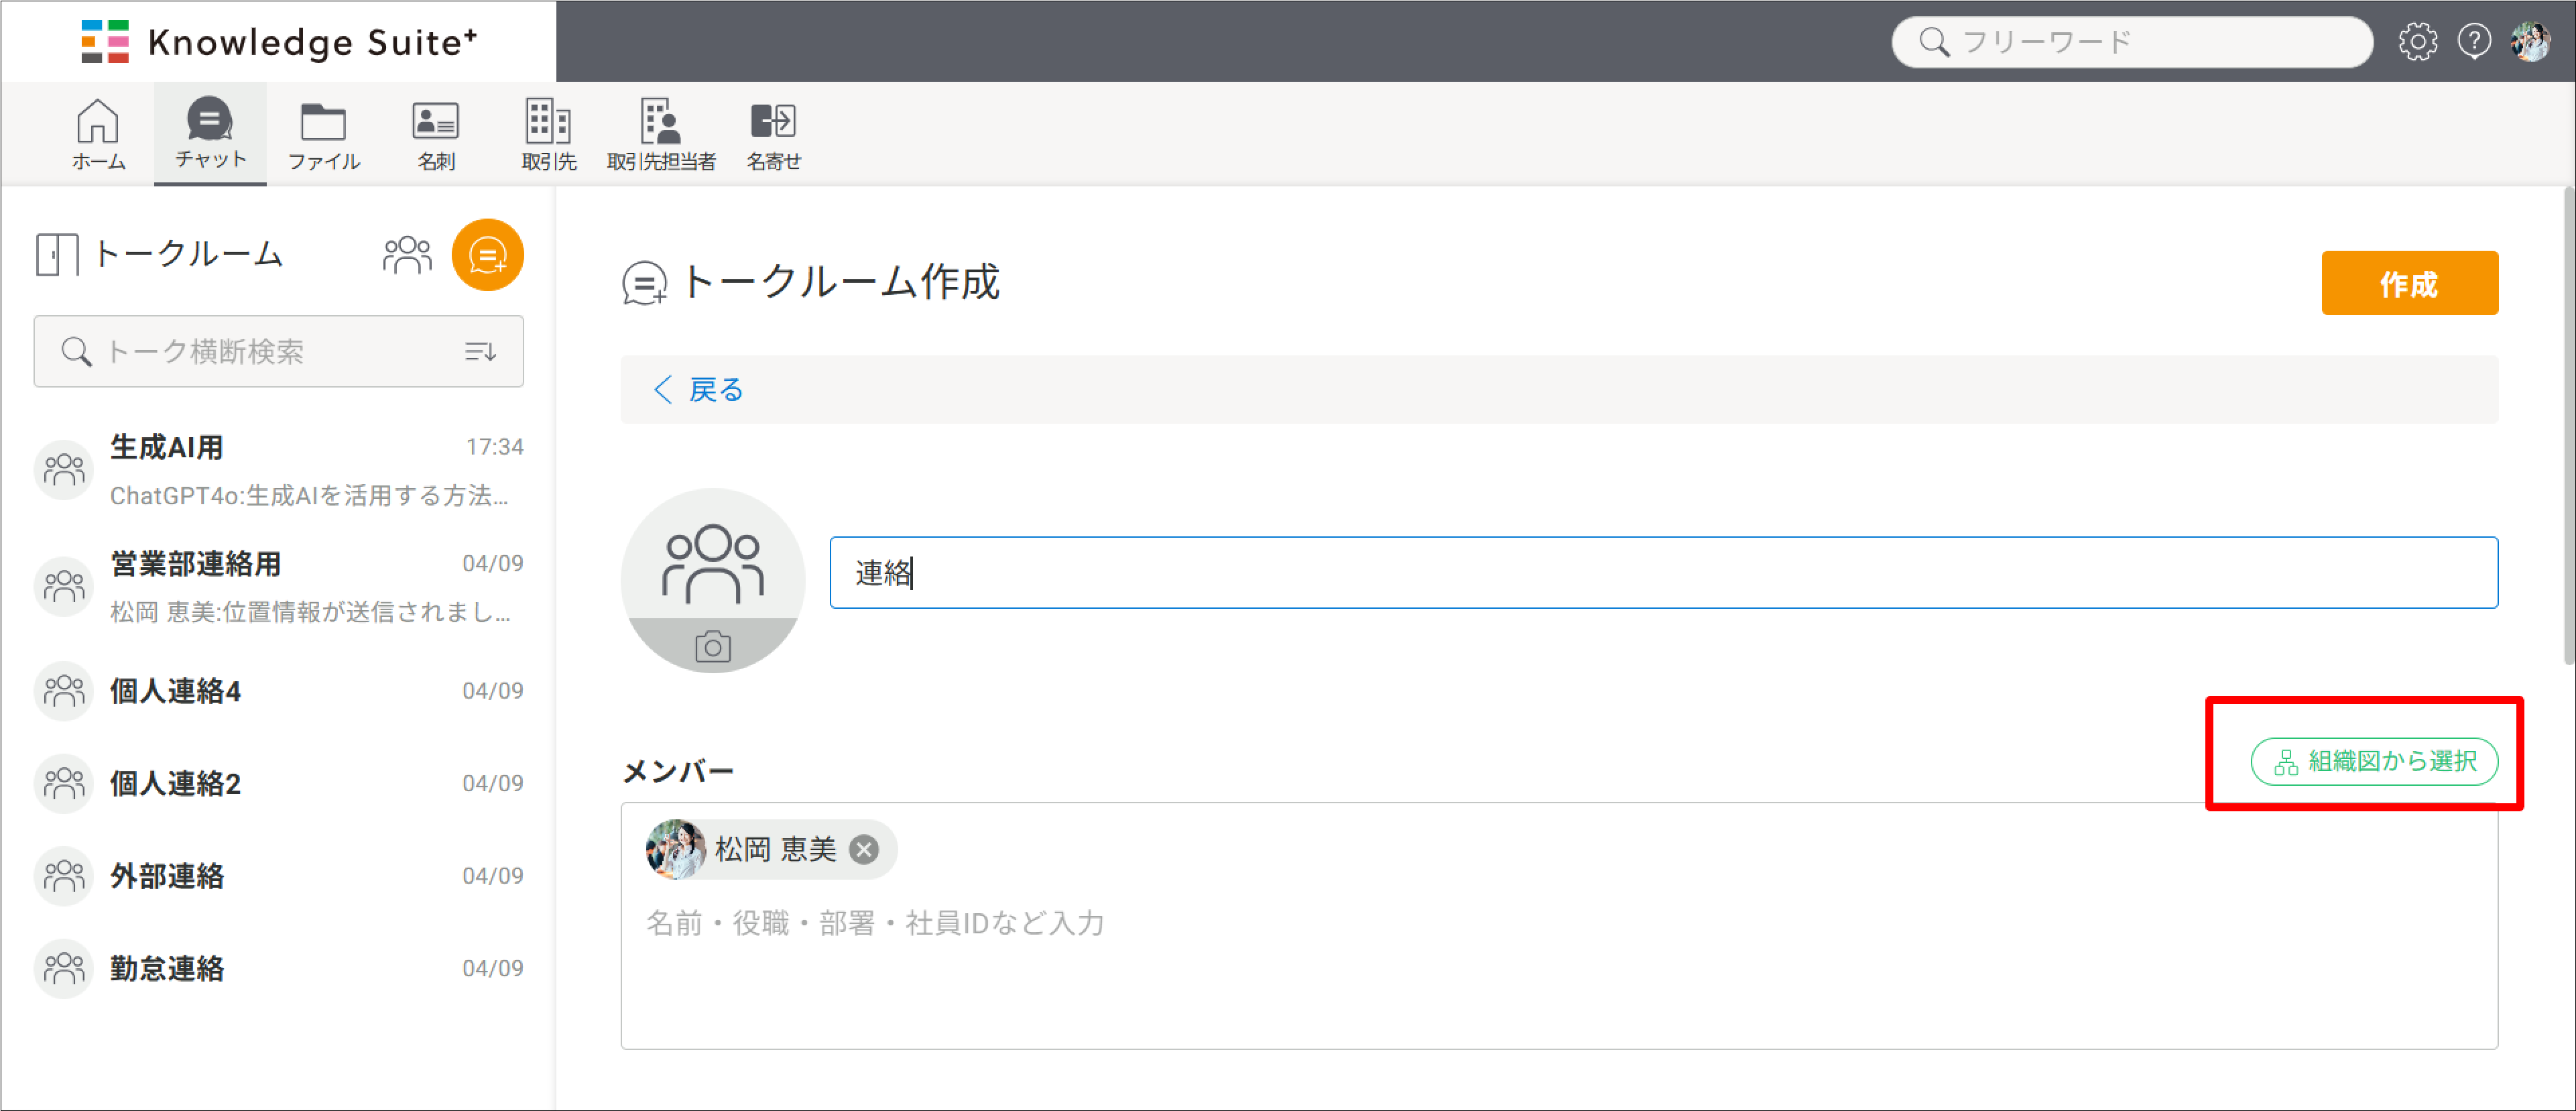The image size is (2576, 1111).
Task: Open the 個人連絡4 talk room
Action: (278, 691)
